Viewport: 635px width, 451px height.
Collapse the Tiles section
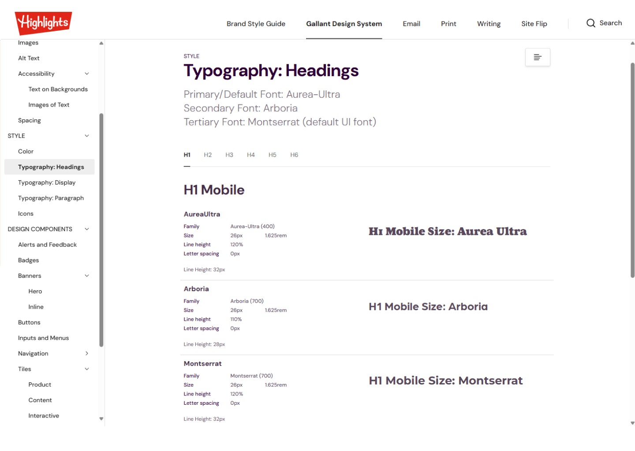[x=87, y=369]
